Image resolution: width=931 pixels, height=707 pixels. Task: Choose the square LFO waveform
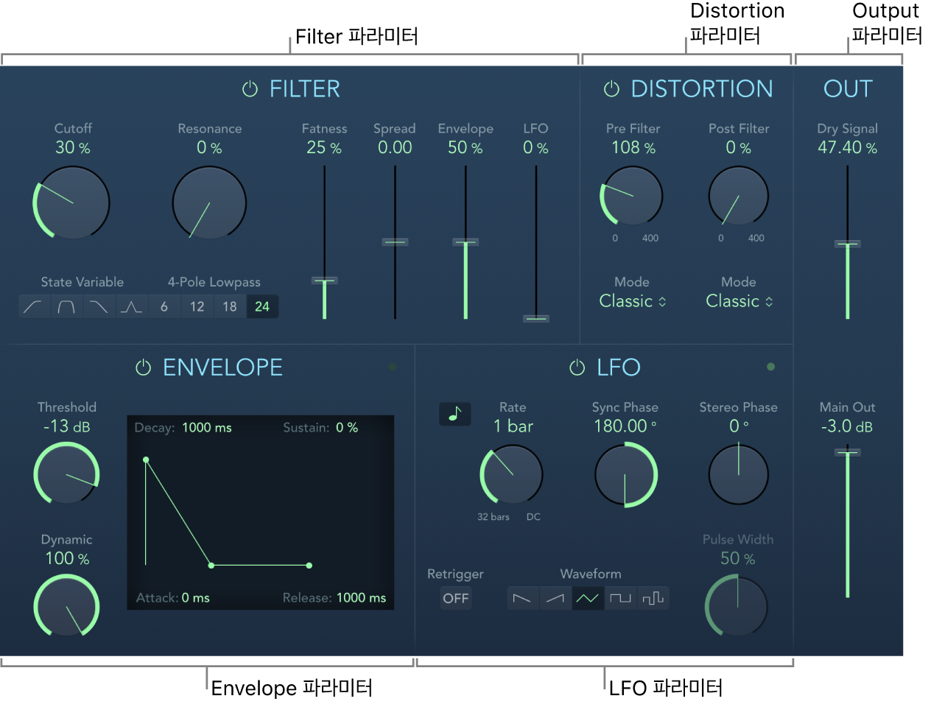(x=621, y=598)
